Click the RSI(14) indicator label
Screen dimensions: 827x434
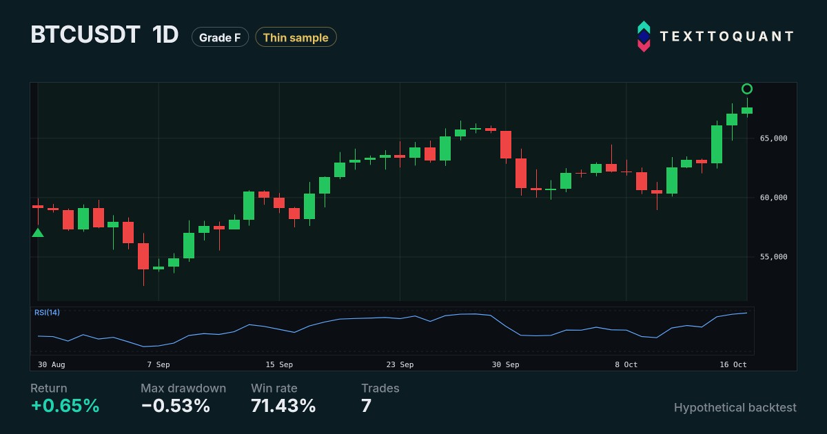point(47,313)
